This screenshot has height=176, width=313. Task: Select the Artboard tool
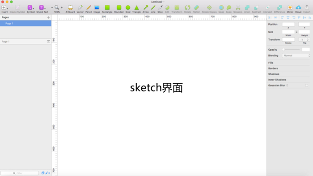[70, 8]
